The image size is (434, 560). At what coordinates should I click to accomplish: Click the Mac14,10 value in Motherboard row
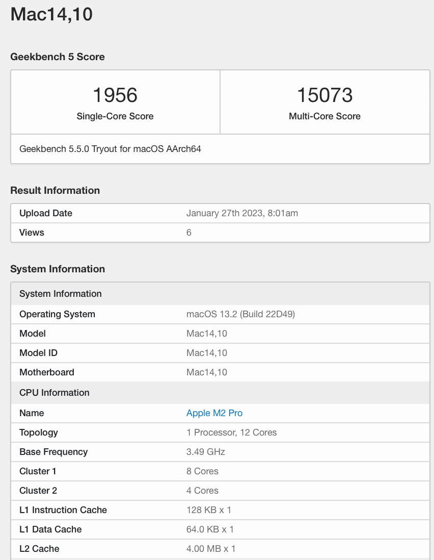207,372
